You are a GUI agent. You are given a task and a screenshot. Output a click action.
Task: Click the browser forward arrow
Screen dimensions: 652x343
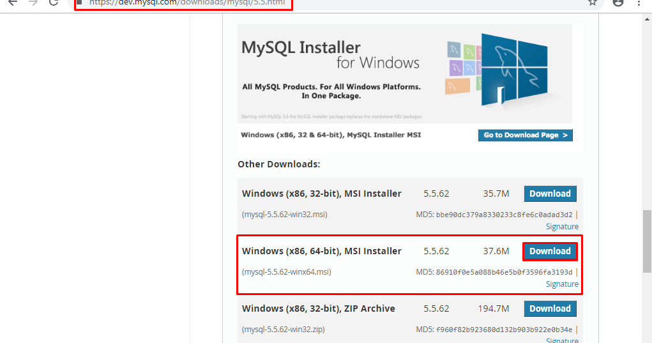coord(33,3)
